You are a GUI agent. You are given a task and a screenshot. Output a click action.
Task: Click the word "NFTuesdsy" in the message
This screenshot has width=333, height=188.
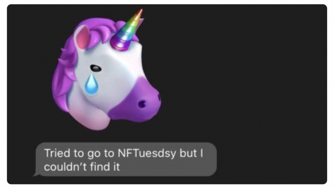(147, 153)
